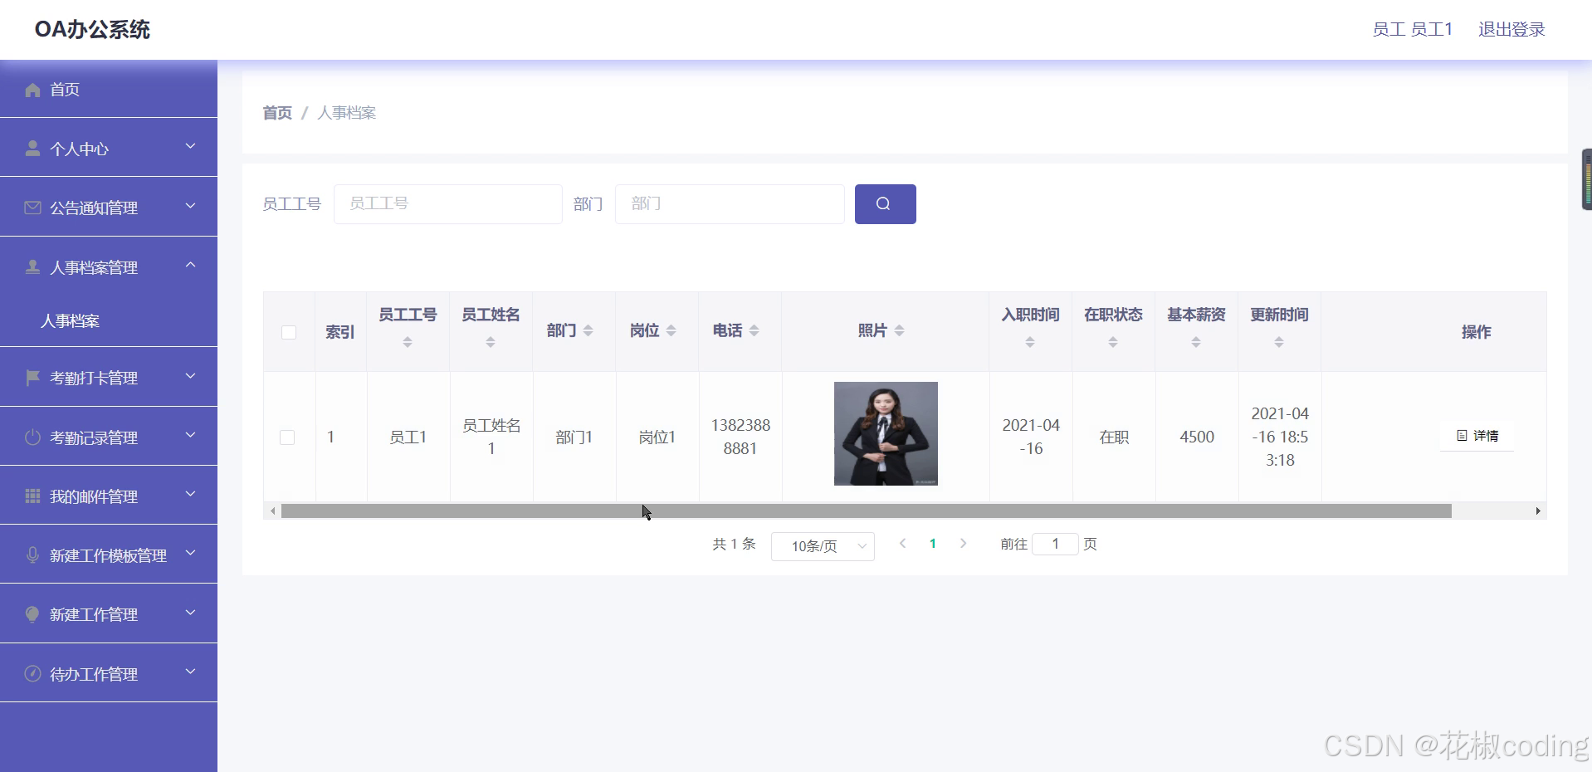Tick the select-all checkbox in table header
This screenshot has width=1592, height=772.
point(289,332)
